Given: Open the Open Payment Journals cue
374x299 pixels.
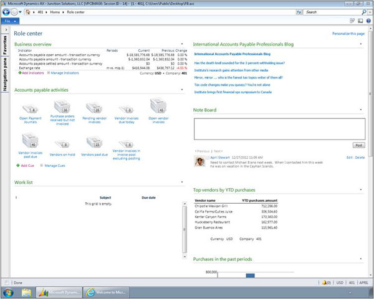Looking at the screenshot, I should click(x=31, y=114).
